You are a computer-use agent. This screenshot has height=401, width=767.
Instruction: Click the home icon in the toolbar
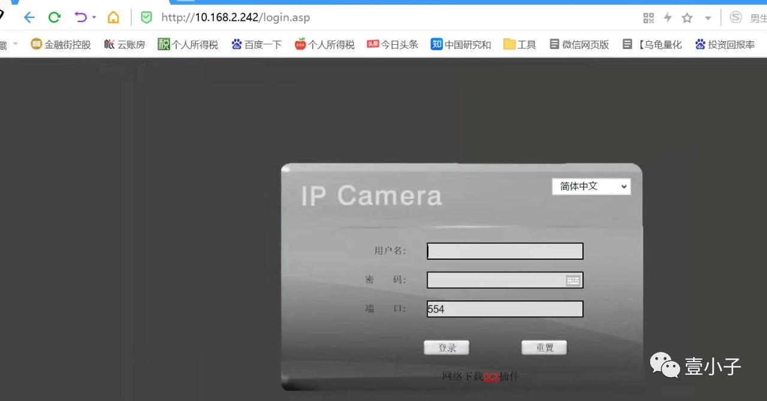coord(113,17)
